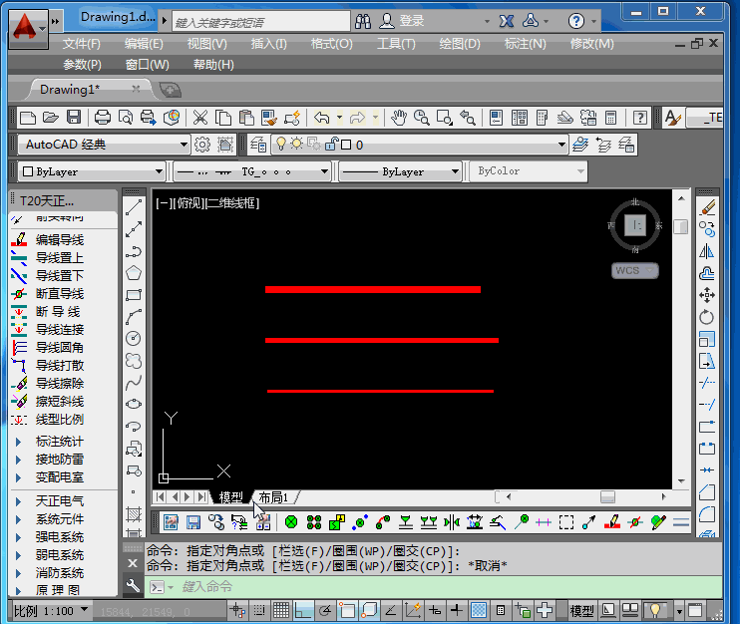Screen dimensions: 740x624
Task: Click the 导线连接 command
Action: point(60,329)
